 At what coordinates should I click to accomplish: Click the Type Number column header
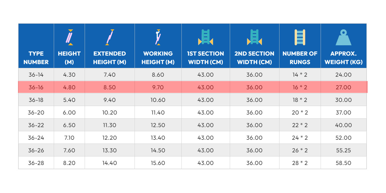coord(36,58)
